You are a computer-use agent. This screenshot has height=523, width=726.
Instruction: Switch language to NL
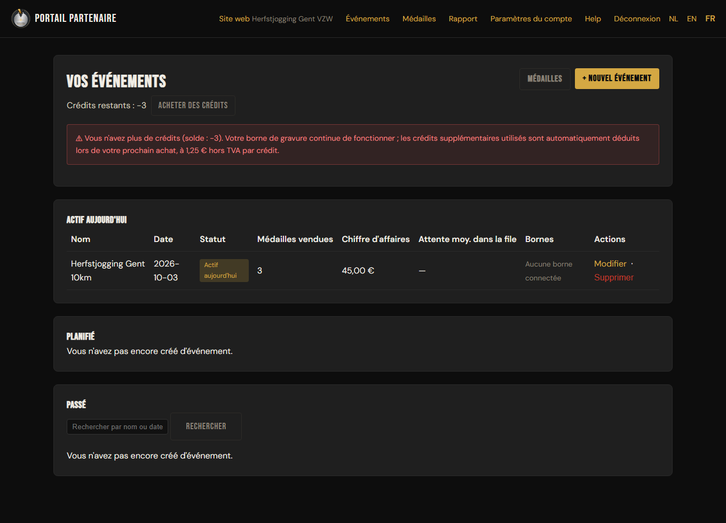(x=673, y=19)
